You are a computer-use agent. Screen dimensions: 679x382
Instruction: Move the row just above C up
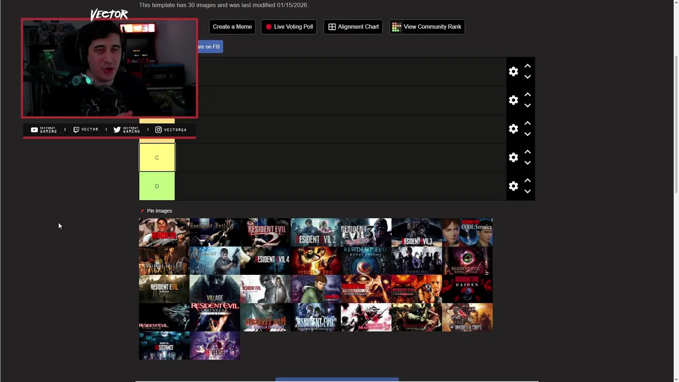coord(527,123)
